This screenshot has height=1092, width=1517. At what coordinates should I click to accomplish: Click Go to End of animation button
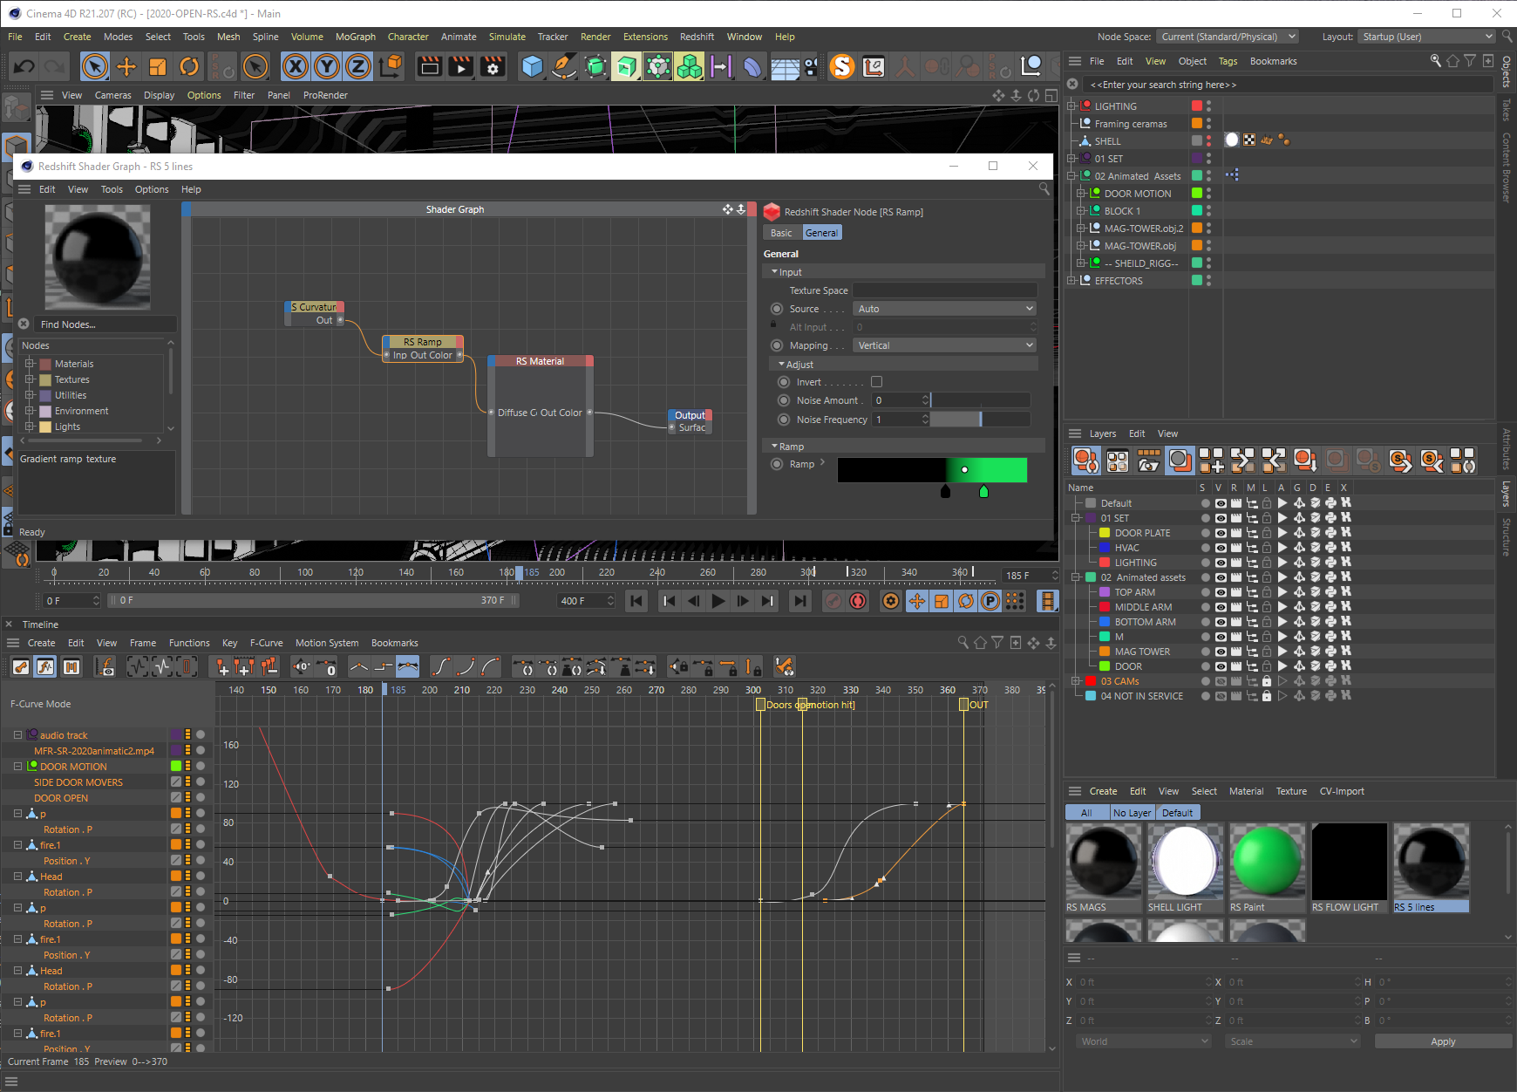(799, 601)
